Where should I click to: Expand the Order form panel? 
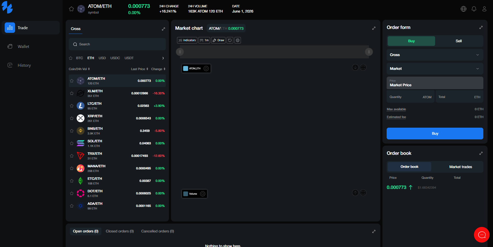[481, 27]
